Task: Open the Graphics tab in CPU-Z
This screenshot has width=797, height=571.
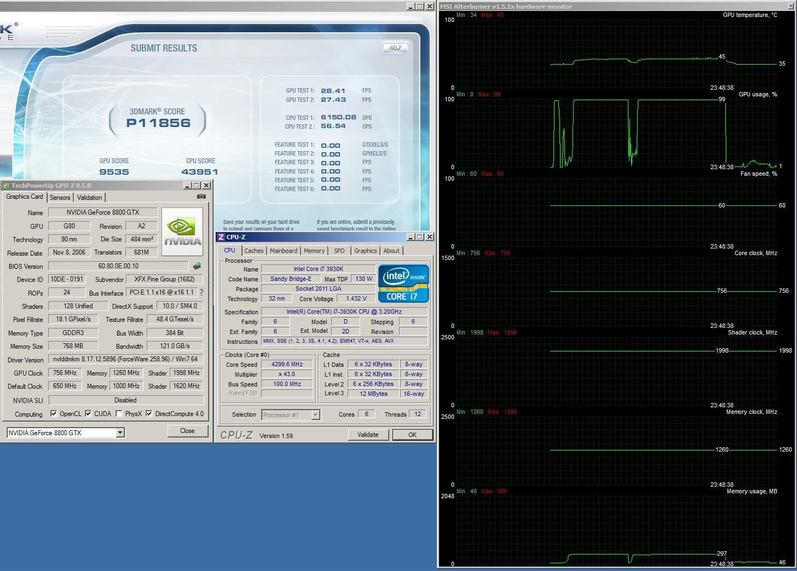Action: [x=366, y=251]
